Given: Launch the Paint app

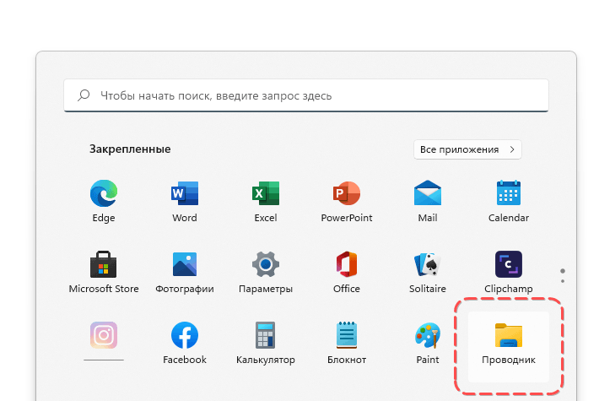Looking at the screenshot, I should (x=428, y=344).
